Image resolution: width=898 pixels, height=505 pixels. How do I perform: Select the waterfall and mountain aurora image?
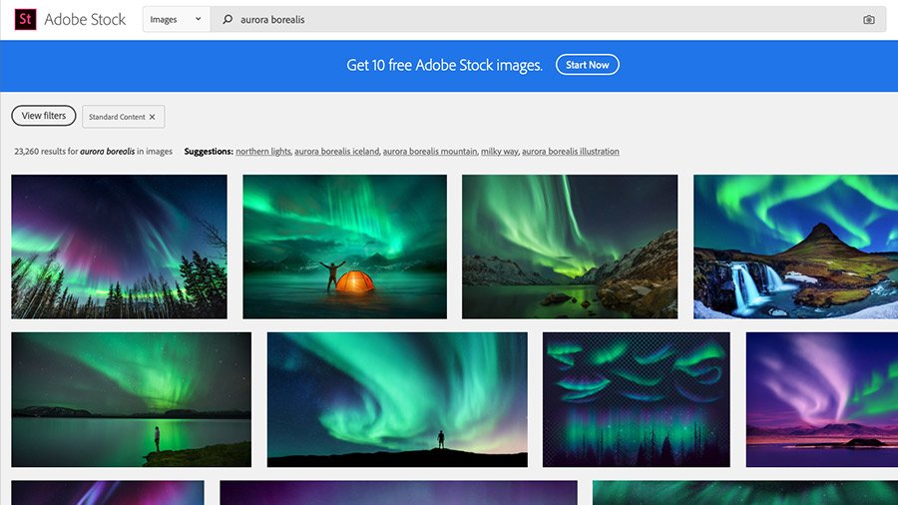tap(795, 247)
